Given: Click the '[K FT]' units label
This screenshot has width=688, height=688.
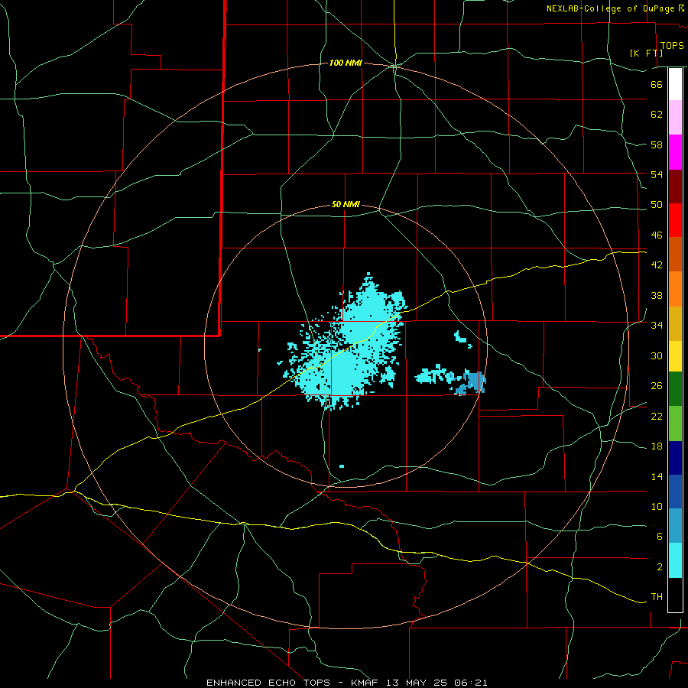Looking at the screenshot, I should [x=646, y=53].
